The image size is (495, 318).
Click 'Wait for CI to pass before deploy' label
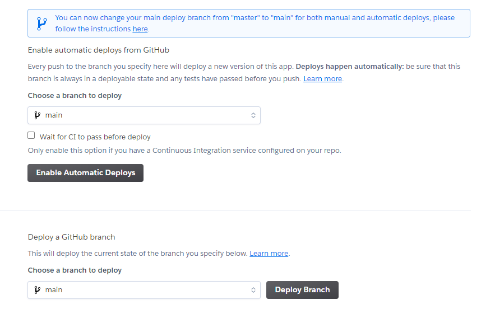click(x=95, y=137)
